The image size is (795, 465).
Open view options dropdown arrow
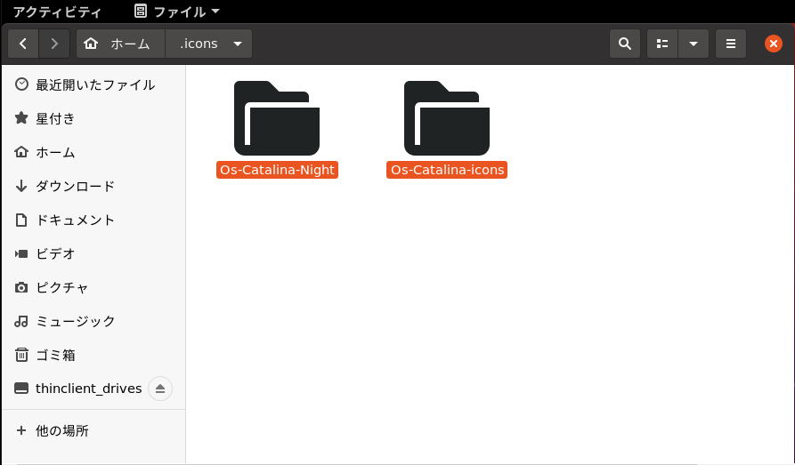694,44
